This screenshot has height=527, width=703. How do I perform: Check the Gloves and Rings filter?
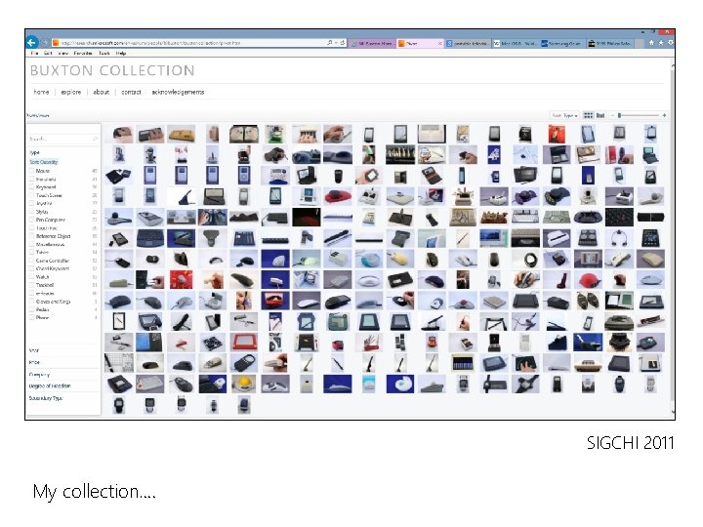coord(31,302)
